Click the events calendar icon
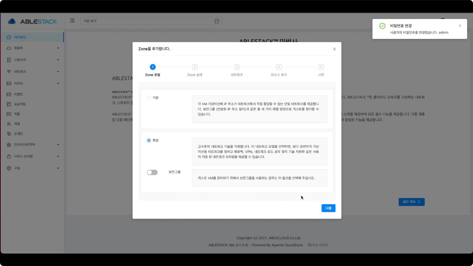Viewport: 473px width, 266px height. coord(9,94)
